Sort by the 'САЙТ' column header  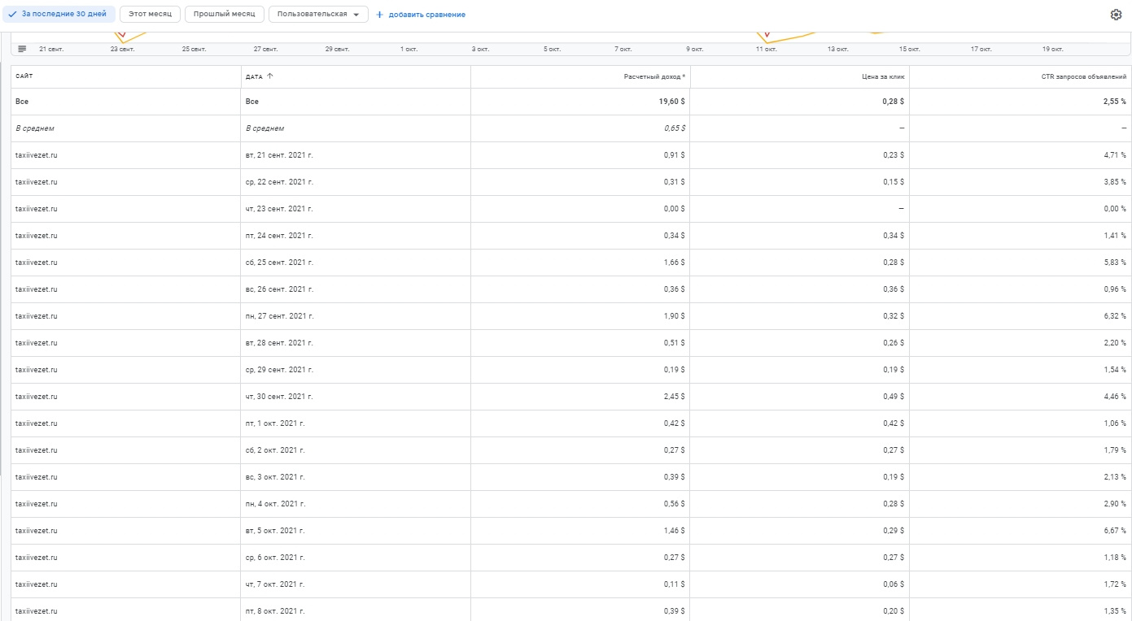(24, 76)
